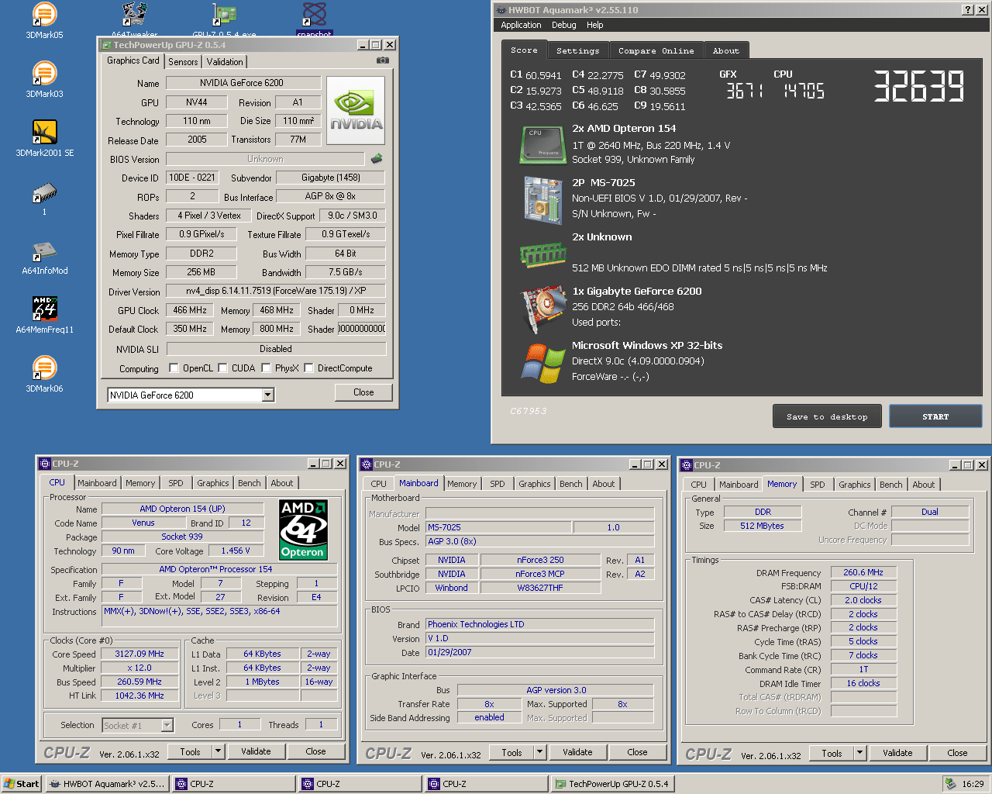Screen dimensions: 992x794
Task: Expand Tools dropdown arrow in CPU-Z CPU window
Action: (218, 751)
